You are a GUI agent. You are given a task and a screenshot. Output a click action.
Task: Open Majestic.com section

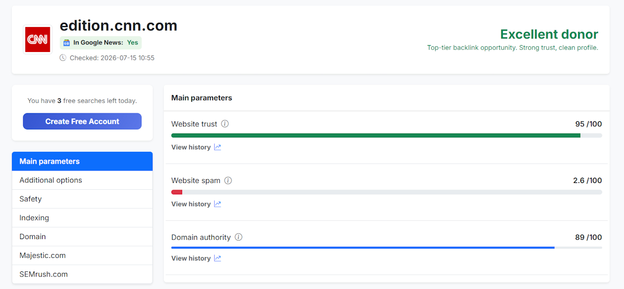[82, 255]
